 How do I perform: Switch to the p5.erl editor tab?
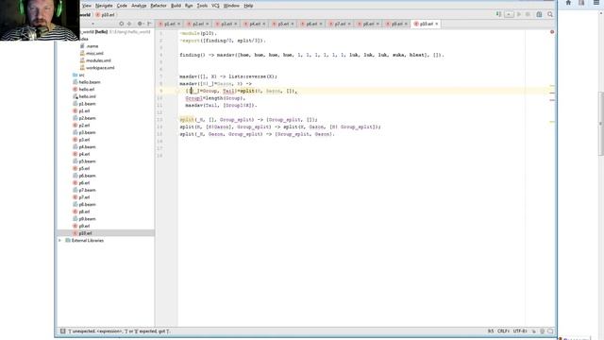click(283, 24)
